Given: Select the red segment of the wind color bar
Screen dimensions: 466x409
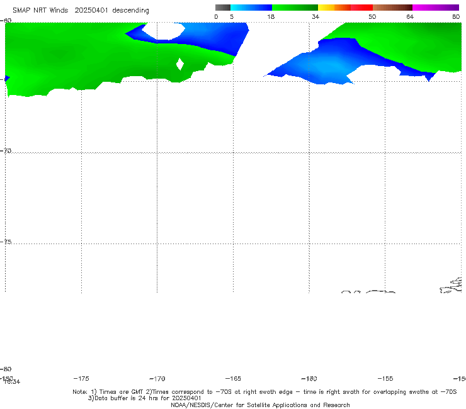Looking at the screenshot, I should pyautogui.click(x=361, y=8).
